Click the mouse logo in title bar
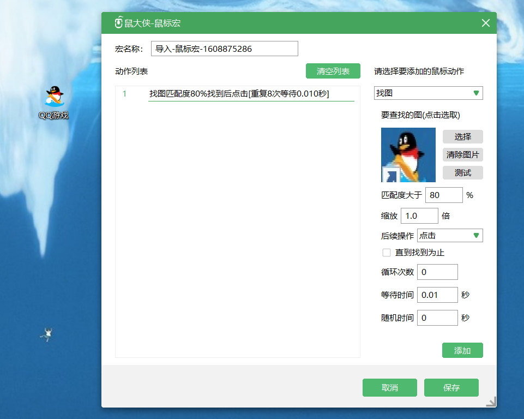Viewport: 524px width, 419px height. (118, 23)
